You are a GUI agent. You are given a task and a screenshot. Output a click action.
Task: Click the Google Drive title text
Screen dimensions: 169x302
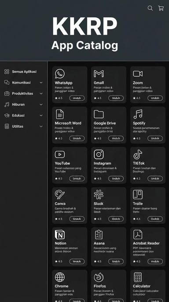tap(105, 123)
